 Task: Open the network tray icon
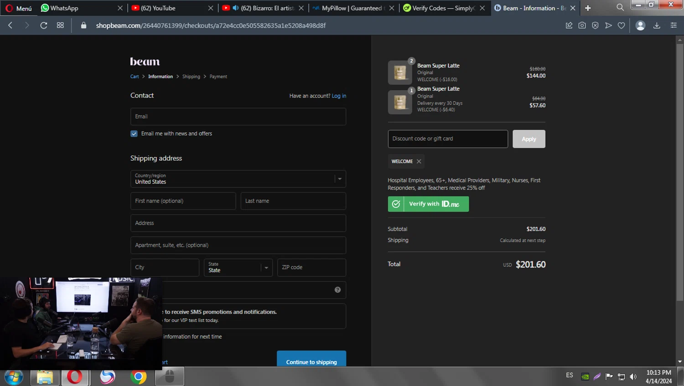pos(621,377)
